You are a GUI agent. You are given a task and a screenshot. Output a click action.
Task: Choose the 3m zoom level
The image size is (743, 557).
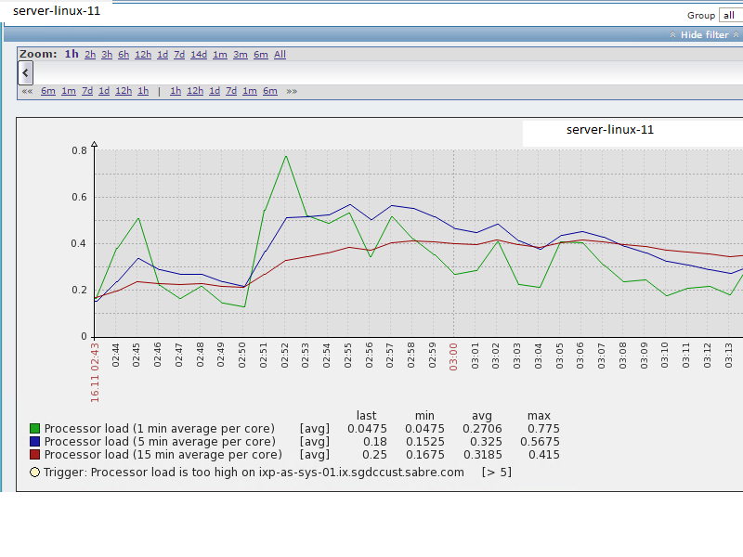[240, 55]
